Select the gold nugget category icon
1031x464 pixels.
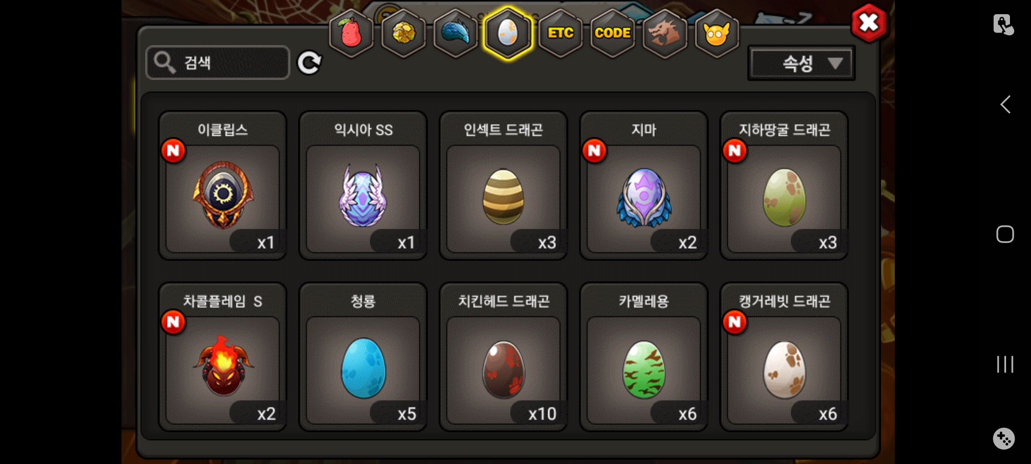pos(403,34)
